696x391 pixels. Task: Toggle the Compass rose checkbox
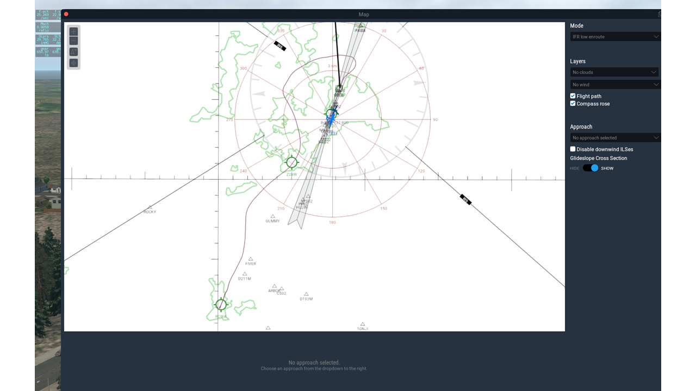coord(573,104)
